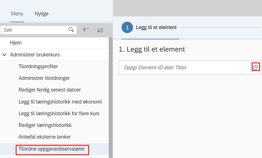Viewport: 262px width, 158px height.
Task: Switch to the Meny tab
Action: (x=17, y=14)
